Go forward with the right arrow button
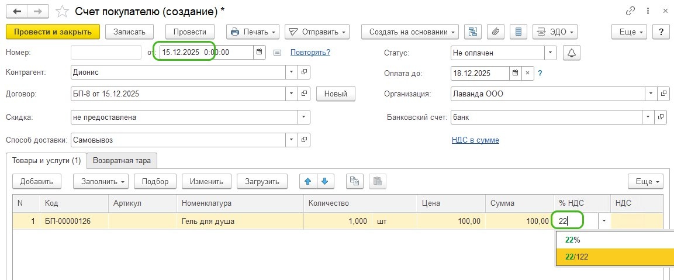Screen dimensions: 674x280 [x=38, y=12]
